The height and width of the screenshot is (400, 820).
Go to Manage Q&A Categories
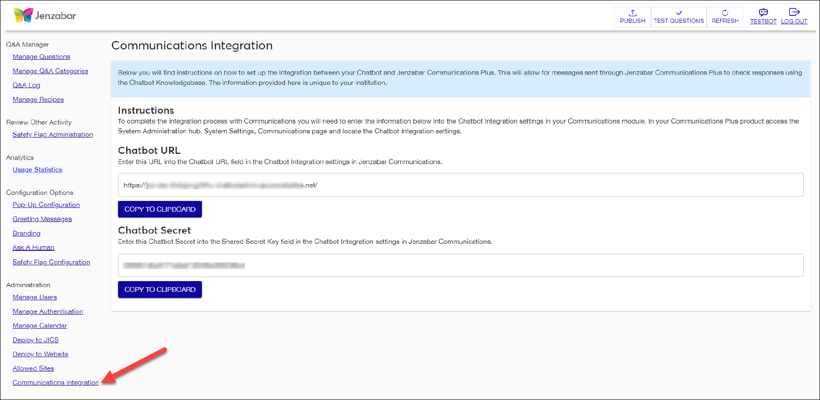[50, 71]
